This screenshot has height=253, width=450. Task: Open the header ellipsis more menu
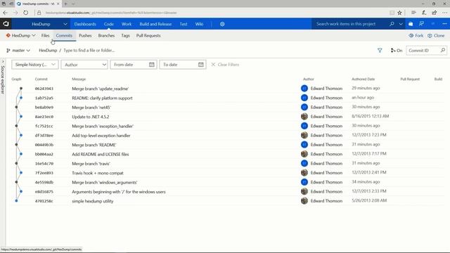[444, 24]
